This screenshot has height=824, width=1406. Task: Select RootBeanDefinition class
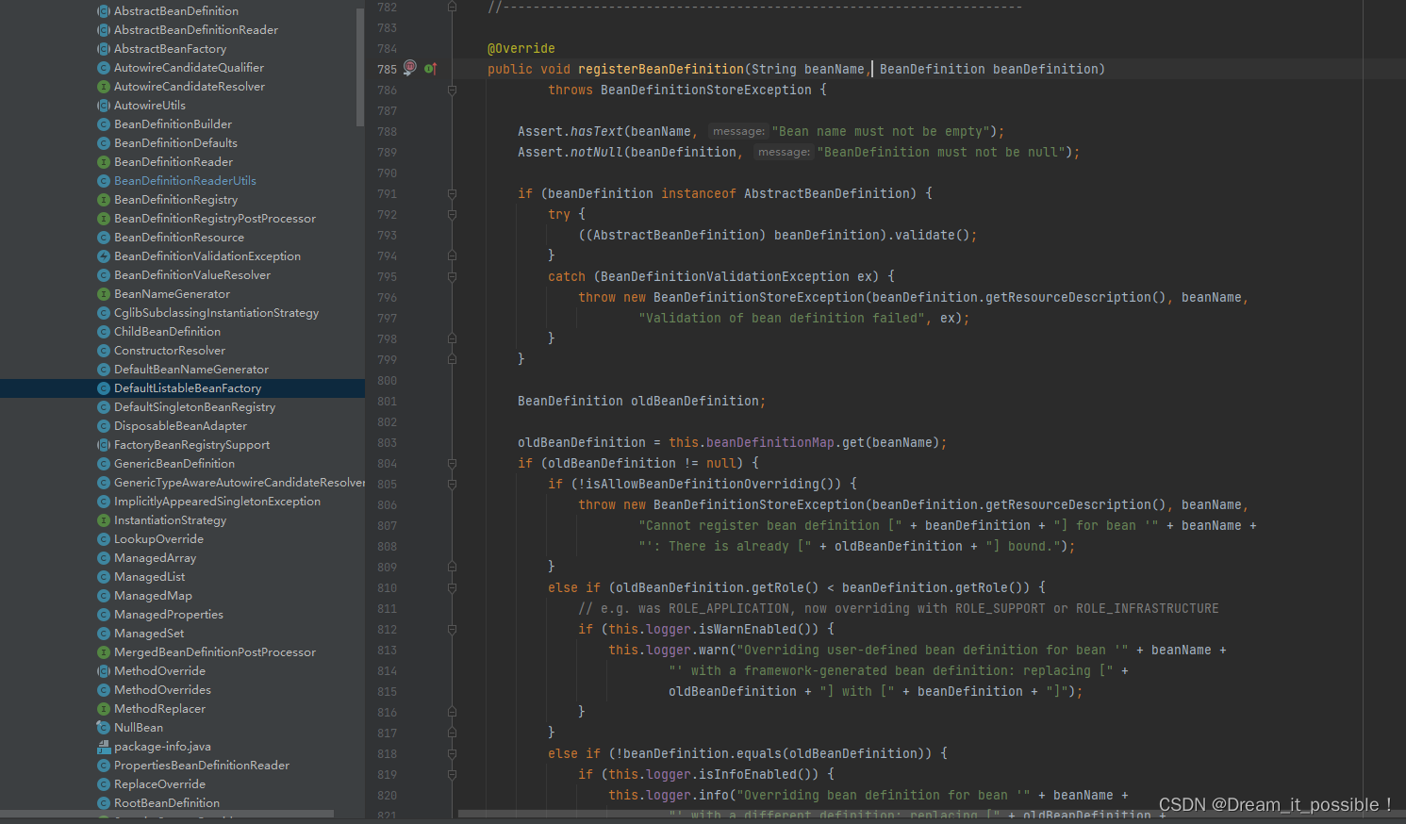coord(167,803)
